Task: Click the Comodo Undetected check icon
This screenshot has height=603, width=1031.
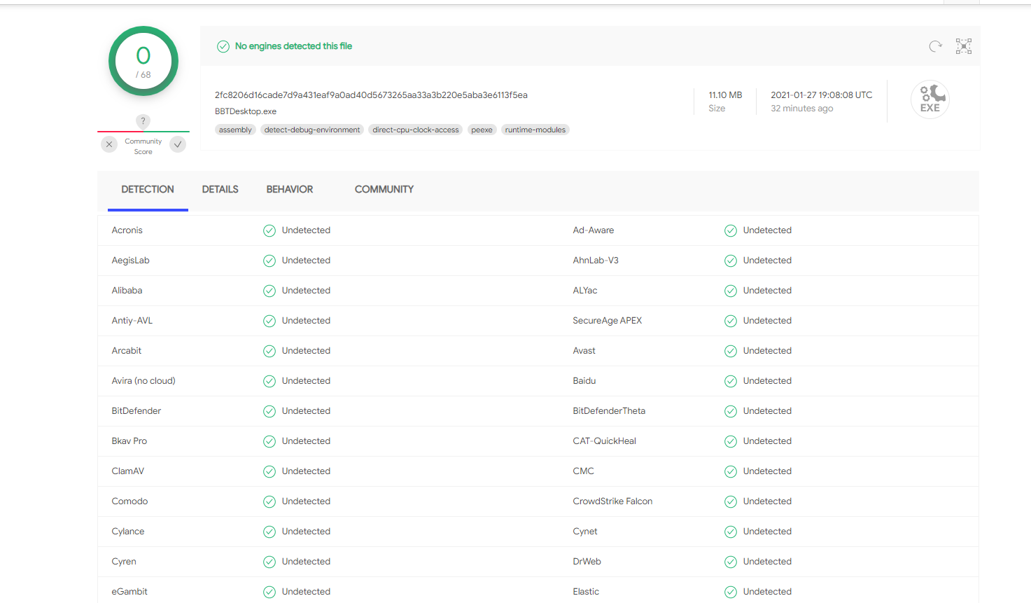Action: (x=269, y=501)
